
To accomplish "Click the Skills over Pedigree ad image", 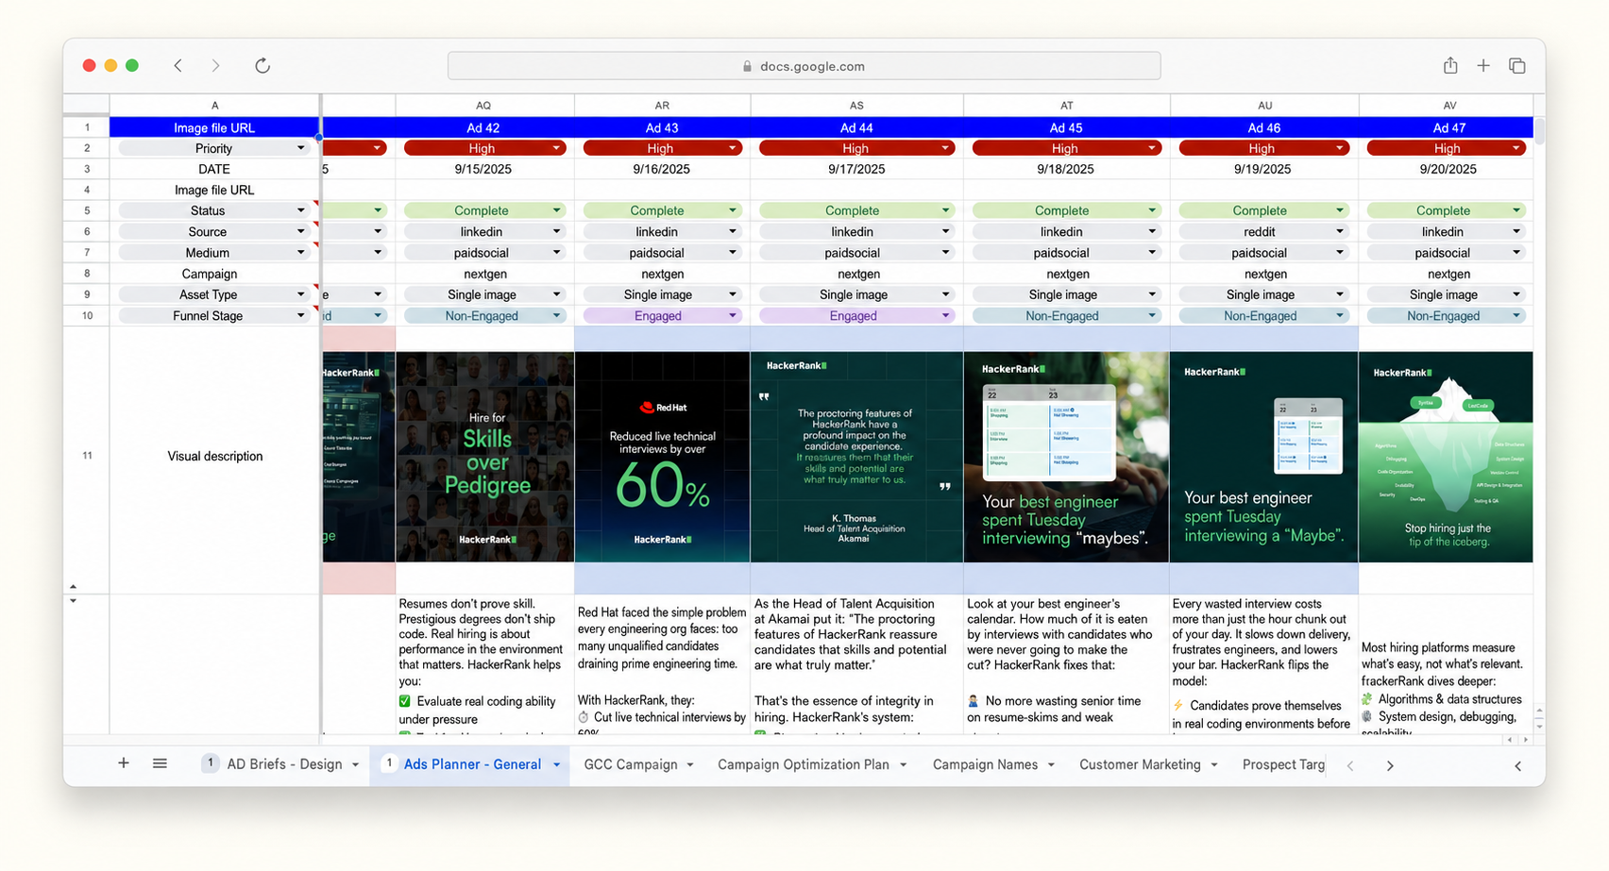I will [484, 457].
